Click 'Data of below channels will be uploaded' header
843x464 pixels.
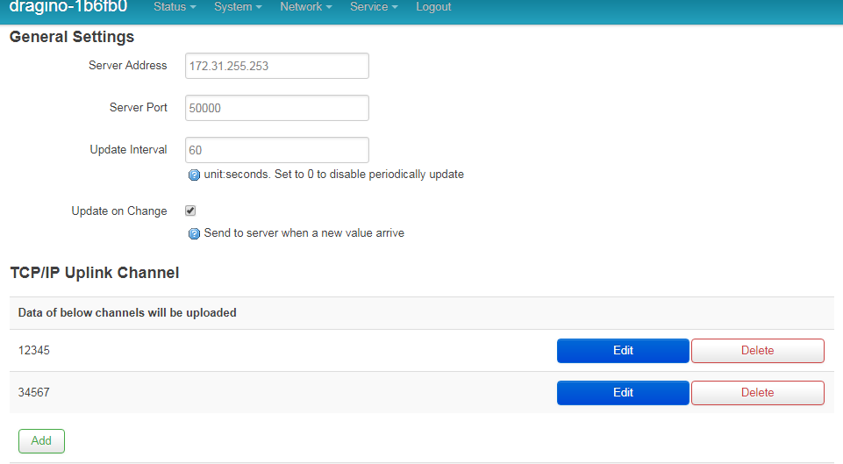click(x=127, y=313)
